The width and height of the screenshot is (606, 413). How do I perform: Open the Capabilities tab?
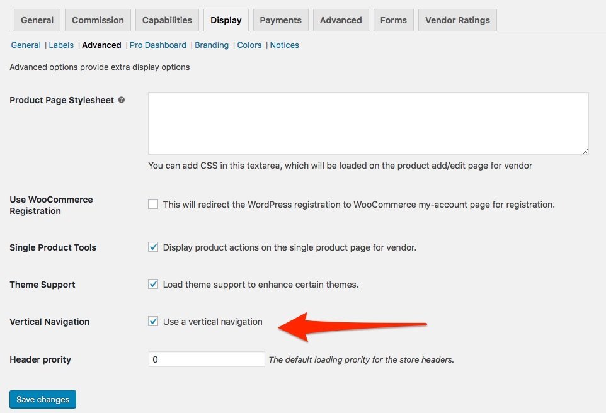167,20
